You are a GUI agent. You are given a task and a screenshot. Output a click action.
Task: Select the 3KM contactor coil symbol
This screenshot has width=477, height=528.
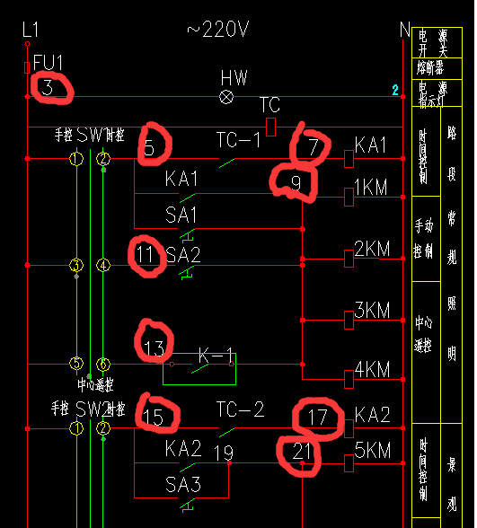349,320
